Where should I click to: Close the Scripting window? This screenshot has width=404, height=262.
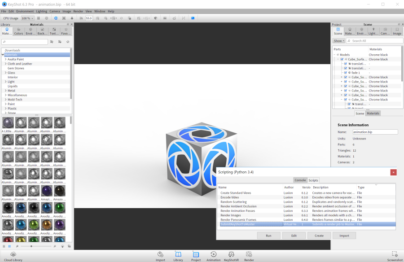pyautogui.click(x=393, y=172)
